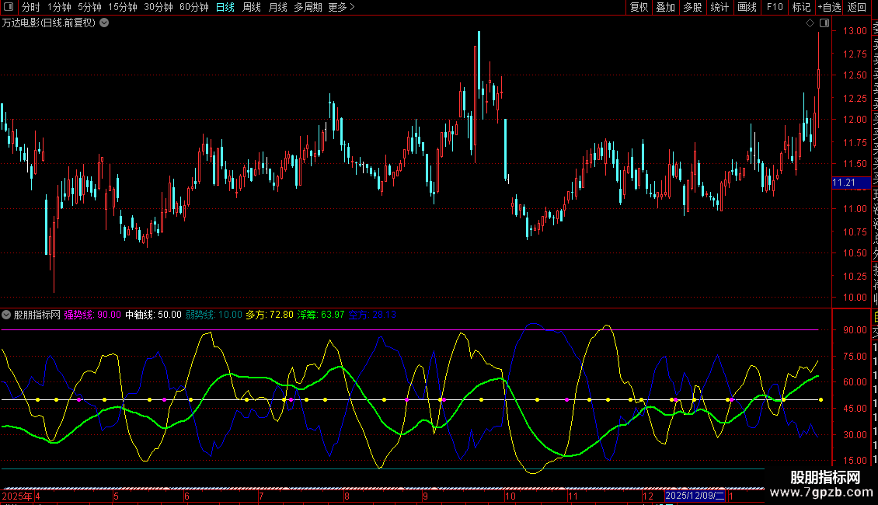Open the 复权 adjustment options
The image size is (878, 505).
(x=639, y=7)
